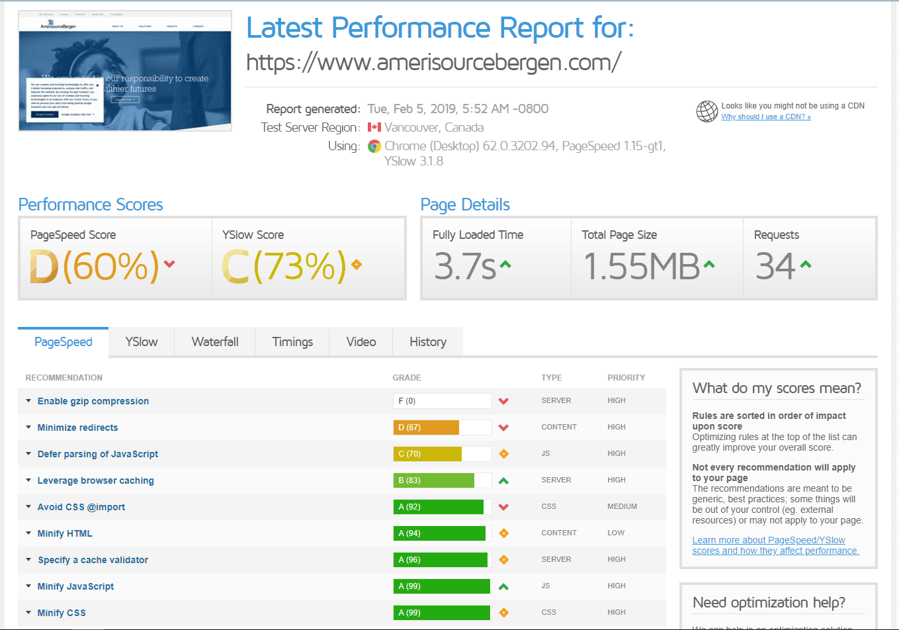899x630 pixels.
Task: Click green up arrow in Leverage browser caching row
Action: tap(503, 480)
